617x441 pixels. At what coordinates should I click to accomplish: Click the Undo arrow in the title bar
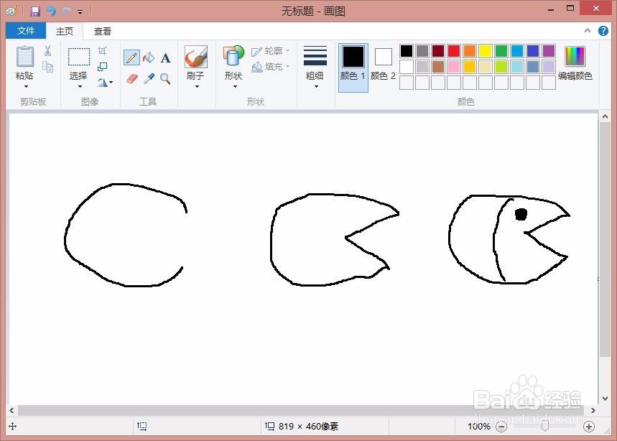pos(51,11)
